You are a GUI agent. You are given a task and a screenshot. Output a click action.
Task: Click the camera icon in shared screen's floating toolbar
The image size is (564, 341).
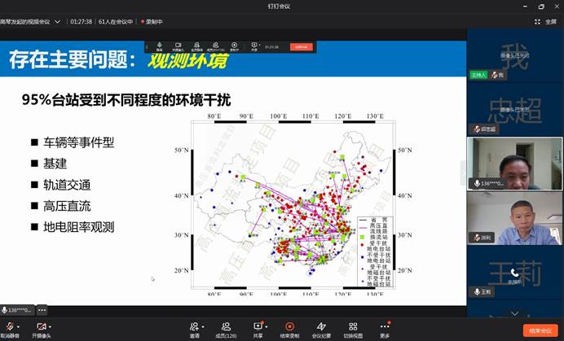click(178, 46)
